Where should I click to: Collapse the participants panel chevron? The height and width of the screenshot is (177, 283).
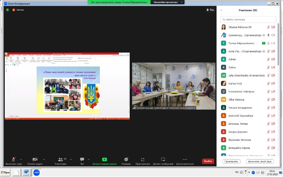click(x=221, y=10)
